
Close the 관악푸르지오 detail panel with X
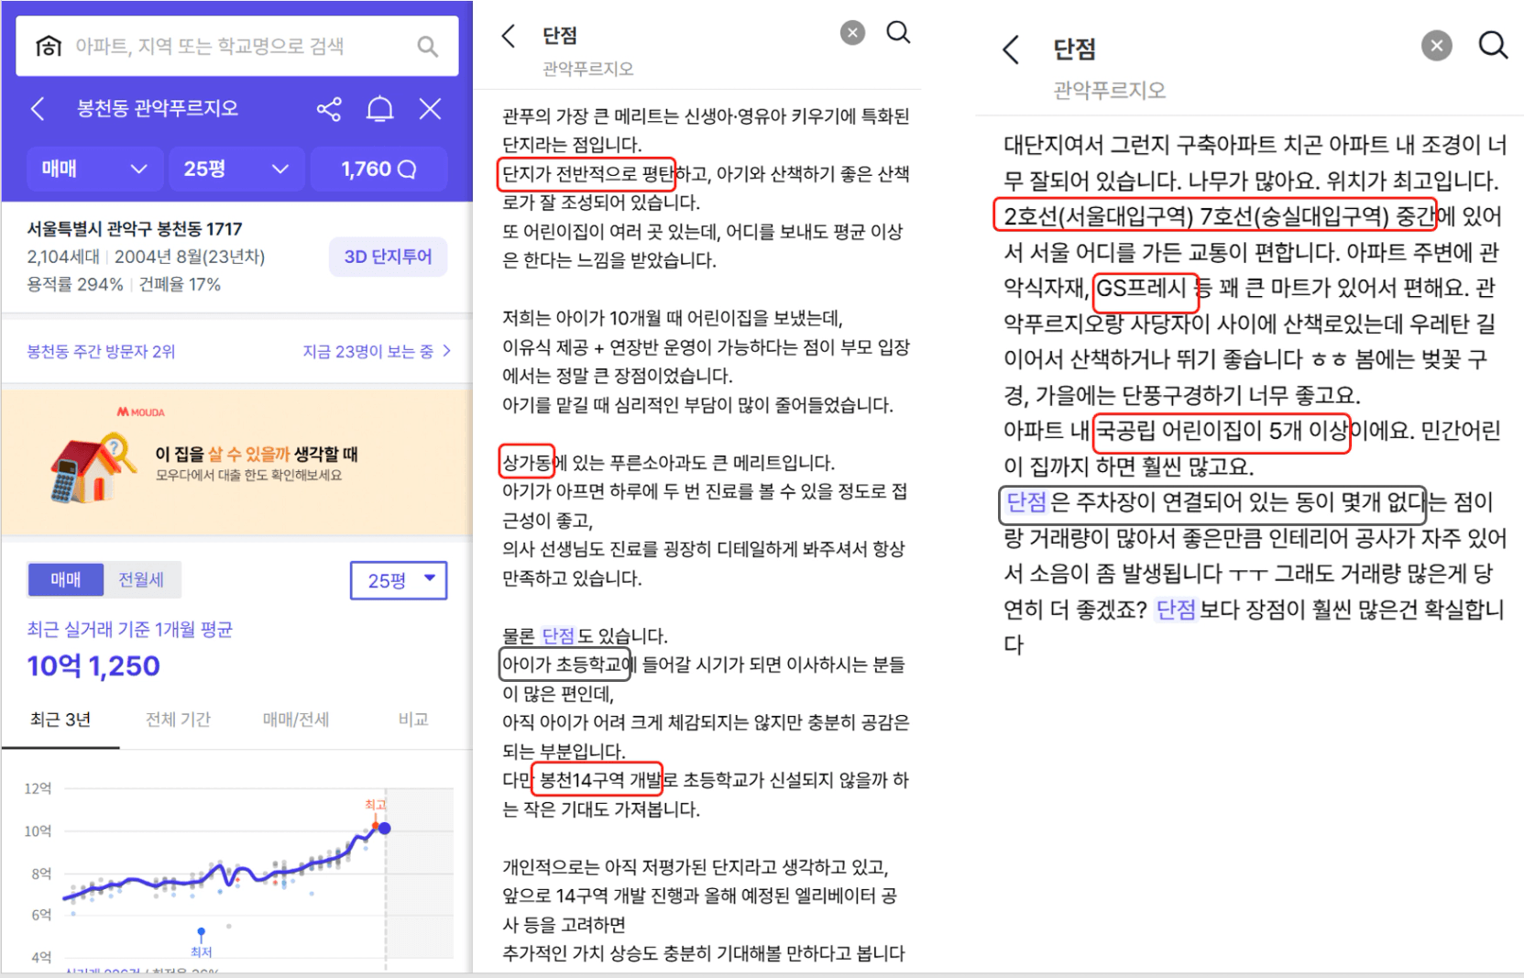pos(430,109)
